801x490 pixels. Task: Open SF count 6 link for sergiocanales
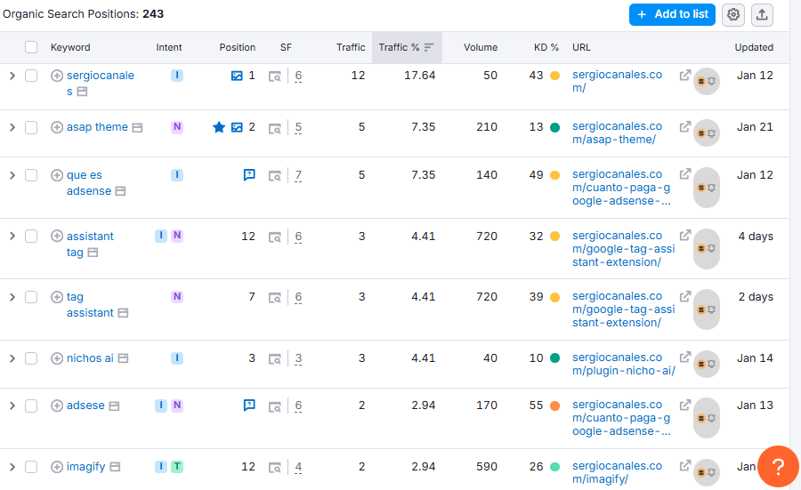click(298, 76)
